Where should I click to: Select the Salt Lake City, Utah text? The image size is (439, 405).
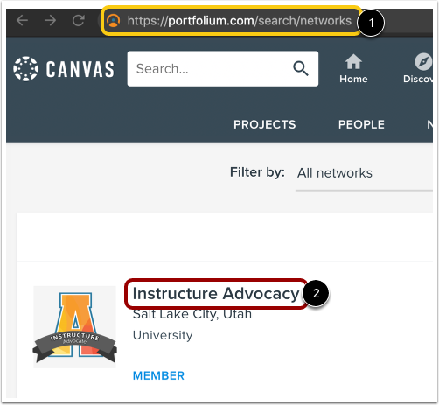192,314
